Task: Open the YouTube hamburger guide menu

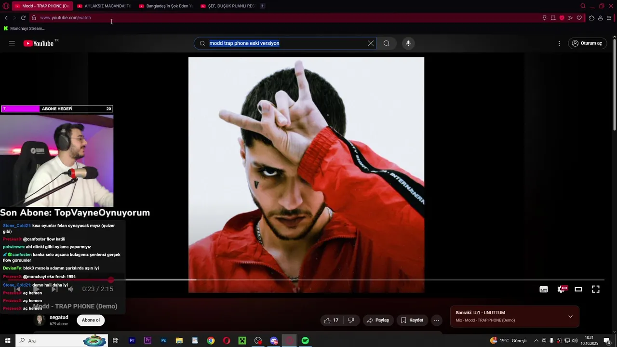Action: coord(12,43)
